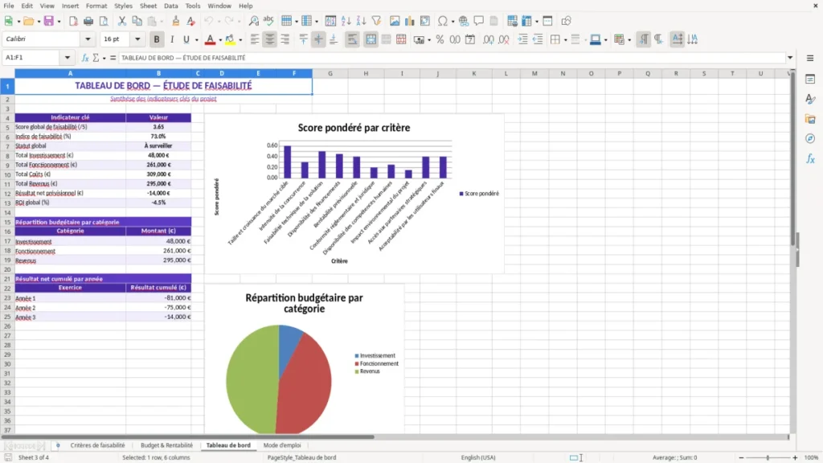823x463 pixels.
Task: Click the zoom out minus button
Action: 741,457
